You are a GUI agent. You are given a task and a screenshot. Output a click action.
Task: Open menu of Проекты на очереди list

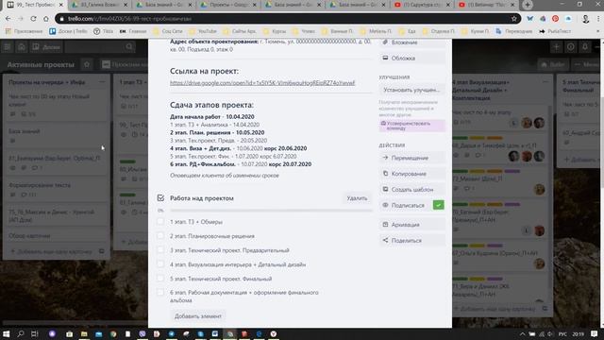[102, 82]
